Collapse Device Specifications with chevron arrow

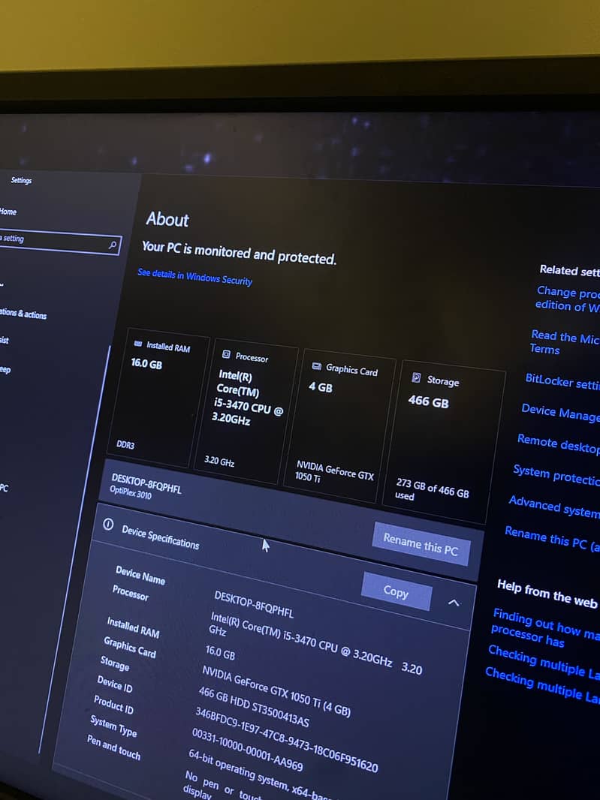coord(454,603)
